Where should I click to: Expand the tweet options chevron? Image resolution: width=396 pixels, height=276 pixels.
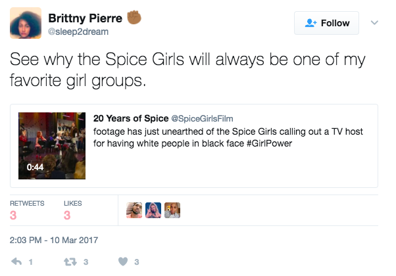374,23
